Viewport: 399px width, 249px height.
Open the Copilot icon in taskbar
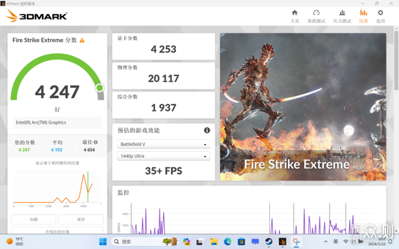[186, 242]
